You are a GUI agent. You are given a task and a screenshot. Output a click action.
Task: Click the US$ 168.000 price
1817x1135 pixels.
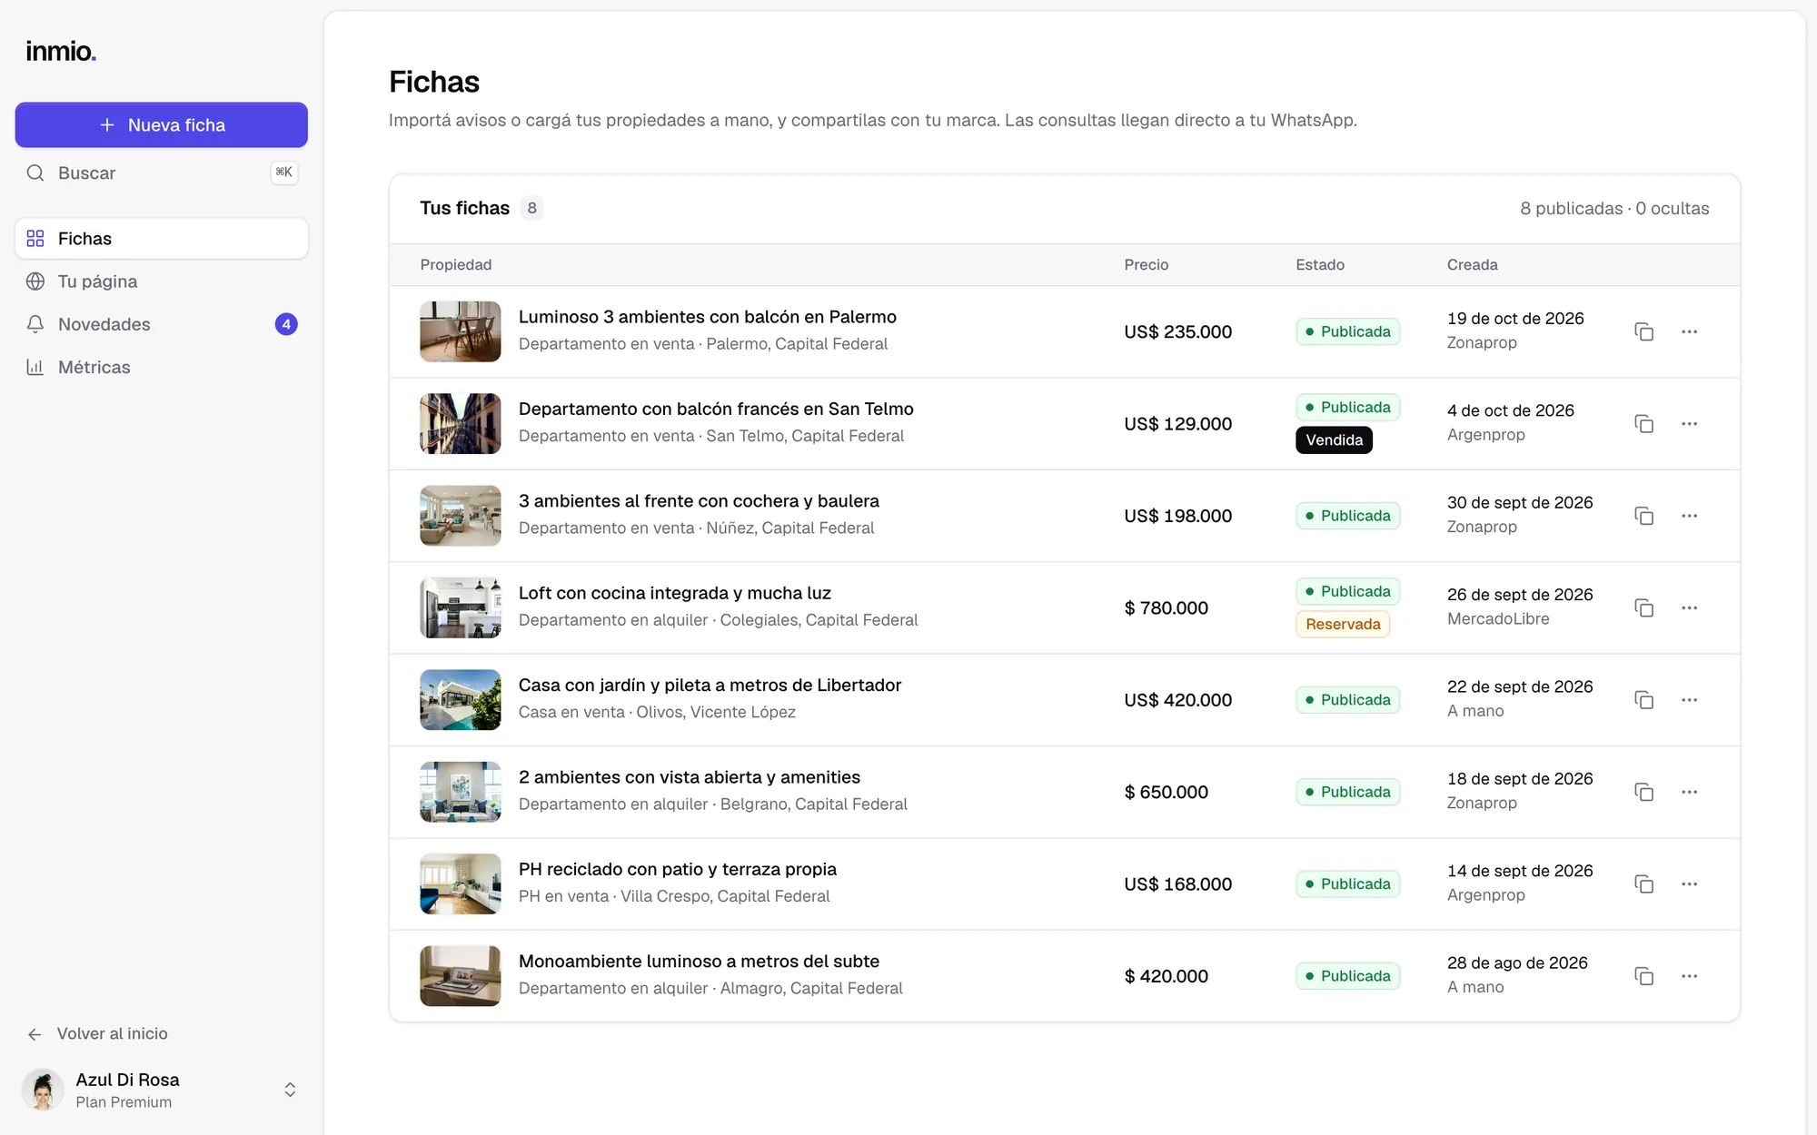pos(1177,884)
